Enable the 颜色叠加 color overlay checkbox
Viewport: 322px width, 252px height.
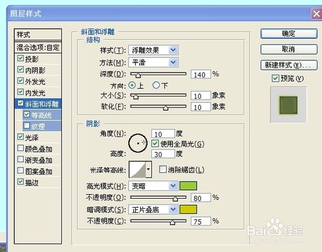pos(21,148)
